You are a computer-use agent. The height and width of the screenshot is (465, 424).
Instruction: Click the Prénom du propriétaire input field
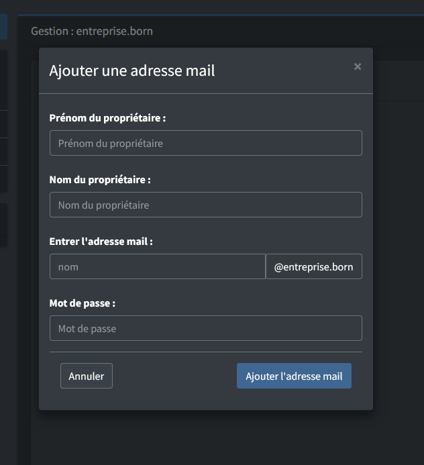(205, 143)
